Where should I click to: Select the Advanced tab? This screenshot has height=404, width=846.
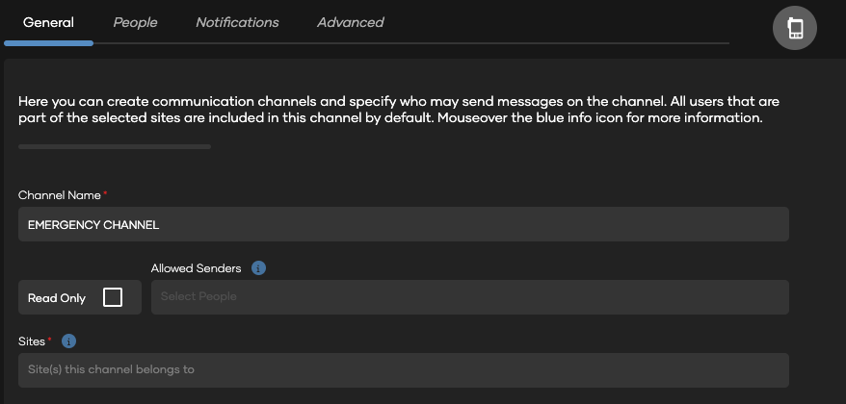(x=351, y=23)
